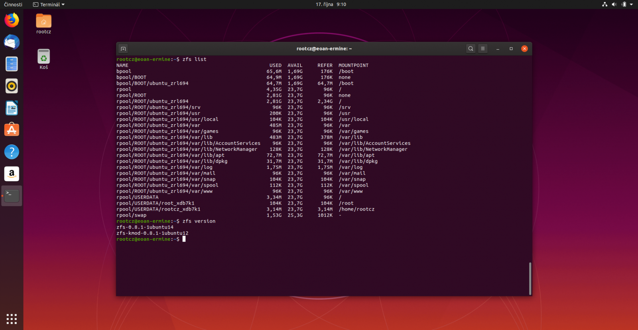Viewport: 638px width, 330px height.
Task: Click the zfs list command text
Action: (195, 59)
